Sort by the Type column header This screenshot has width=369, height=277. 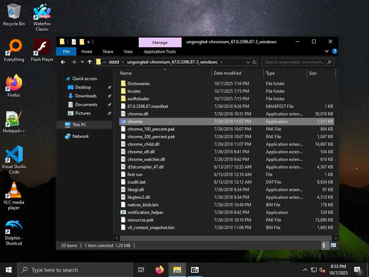click(285, 73)
